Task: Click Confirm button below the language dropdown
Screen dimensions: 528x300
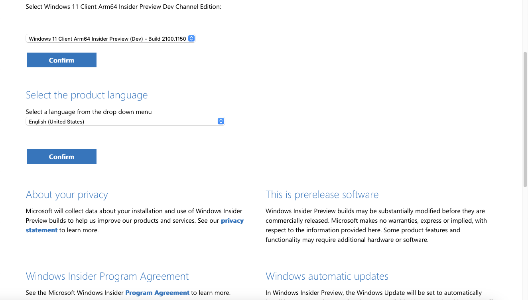Action: pos(61,157)
